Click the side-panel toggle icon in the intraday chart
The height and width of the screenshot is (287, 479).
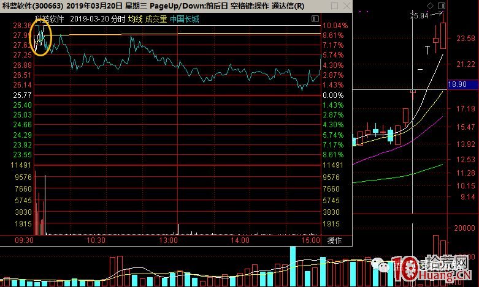pos(315,19)
